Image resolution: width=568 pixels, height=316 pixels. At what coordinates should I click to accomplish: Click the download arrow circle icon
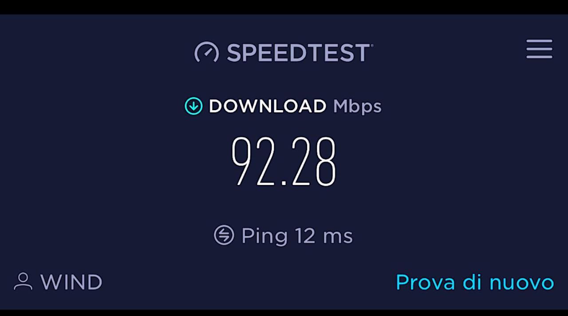(193, 106)
